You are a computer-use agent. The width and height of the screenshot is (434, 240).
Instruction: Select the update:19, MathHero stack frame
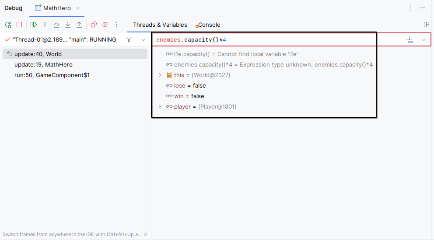tap(43, 65)
